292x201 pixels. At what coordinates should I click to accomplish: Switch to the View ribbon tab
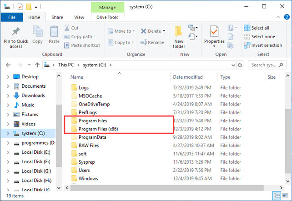point(79,17)
